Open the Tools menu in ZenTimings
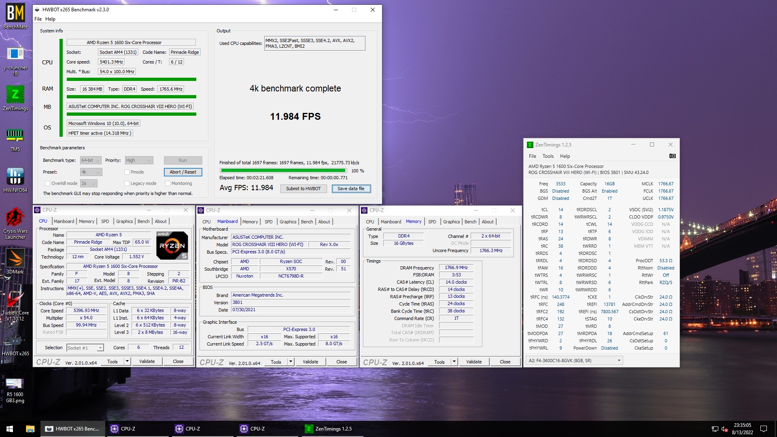This screenshot has width=777, height=437. tap(548, 156)
